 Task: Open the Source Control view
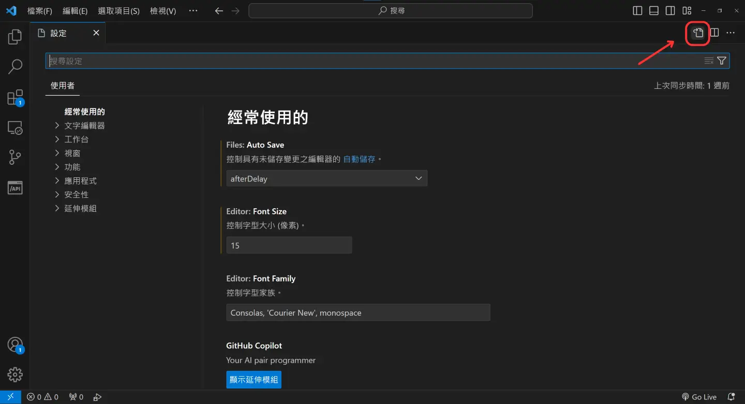(14, 157)
